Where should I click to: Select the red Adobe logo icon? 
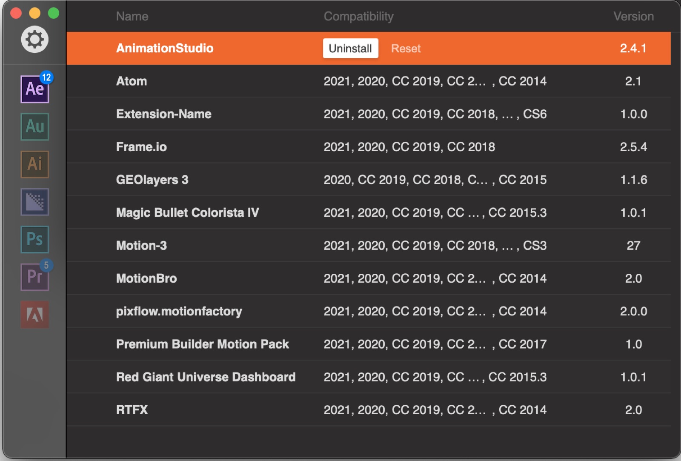[x=35, y=315]
